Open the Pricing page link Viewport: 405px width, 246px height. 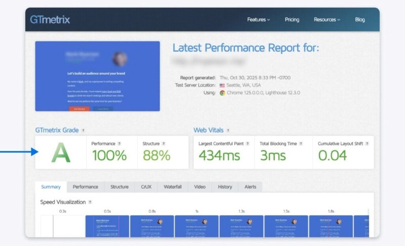[x=292, y=20]
